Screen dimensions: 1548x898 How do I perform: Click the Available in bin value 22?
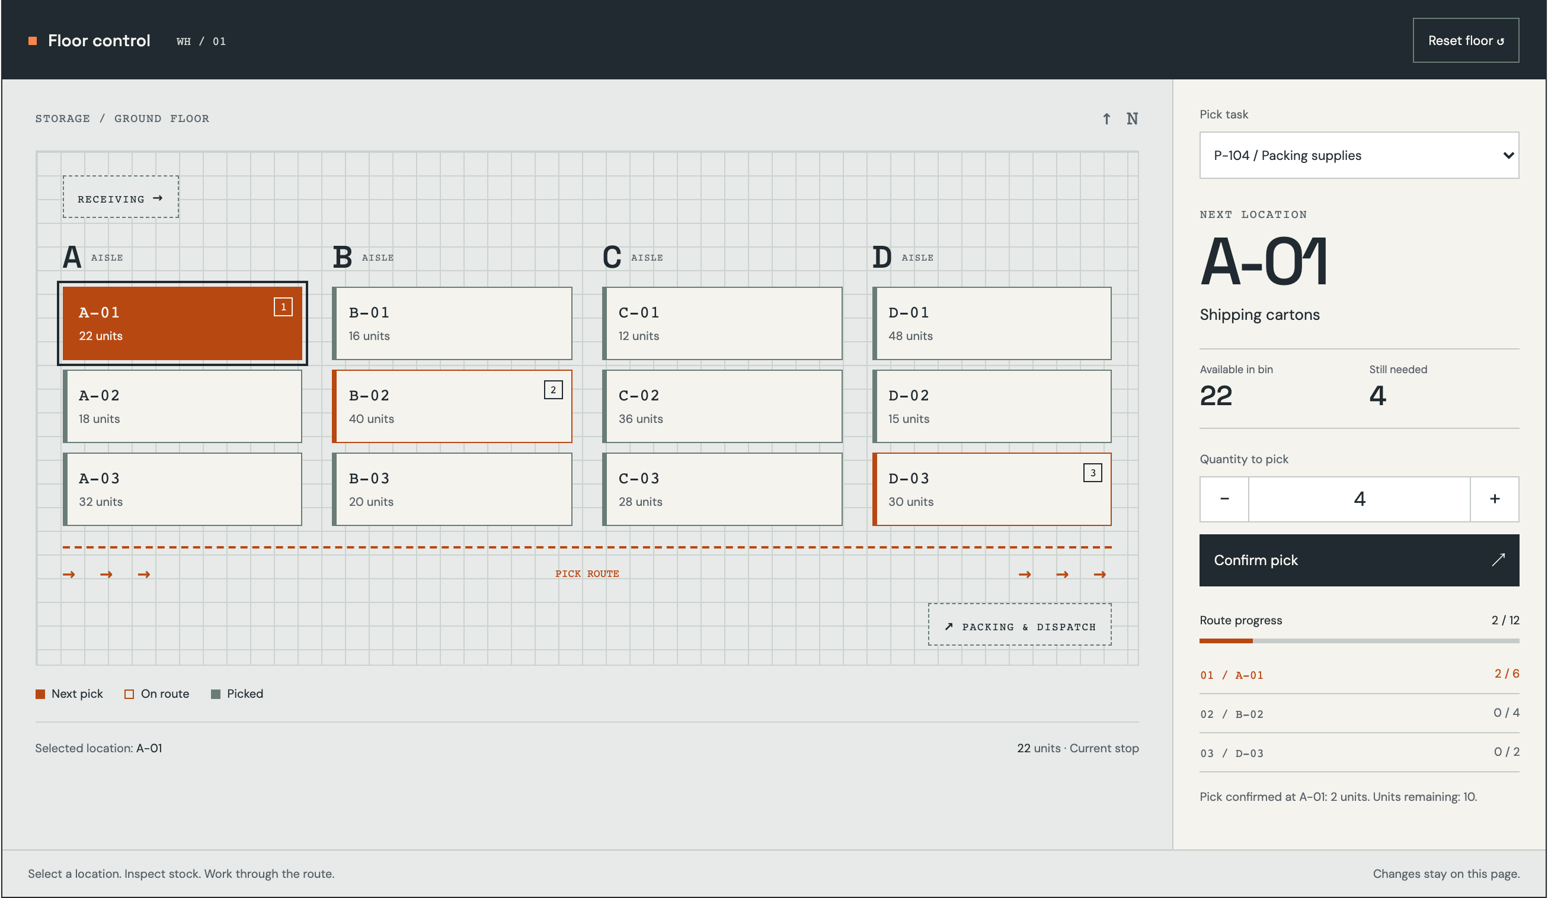[1216, 396]
